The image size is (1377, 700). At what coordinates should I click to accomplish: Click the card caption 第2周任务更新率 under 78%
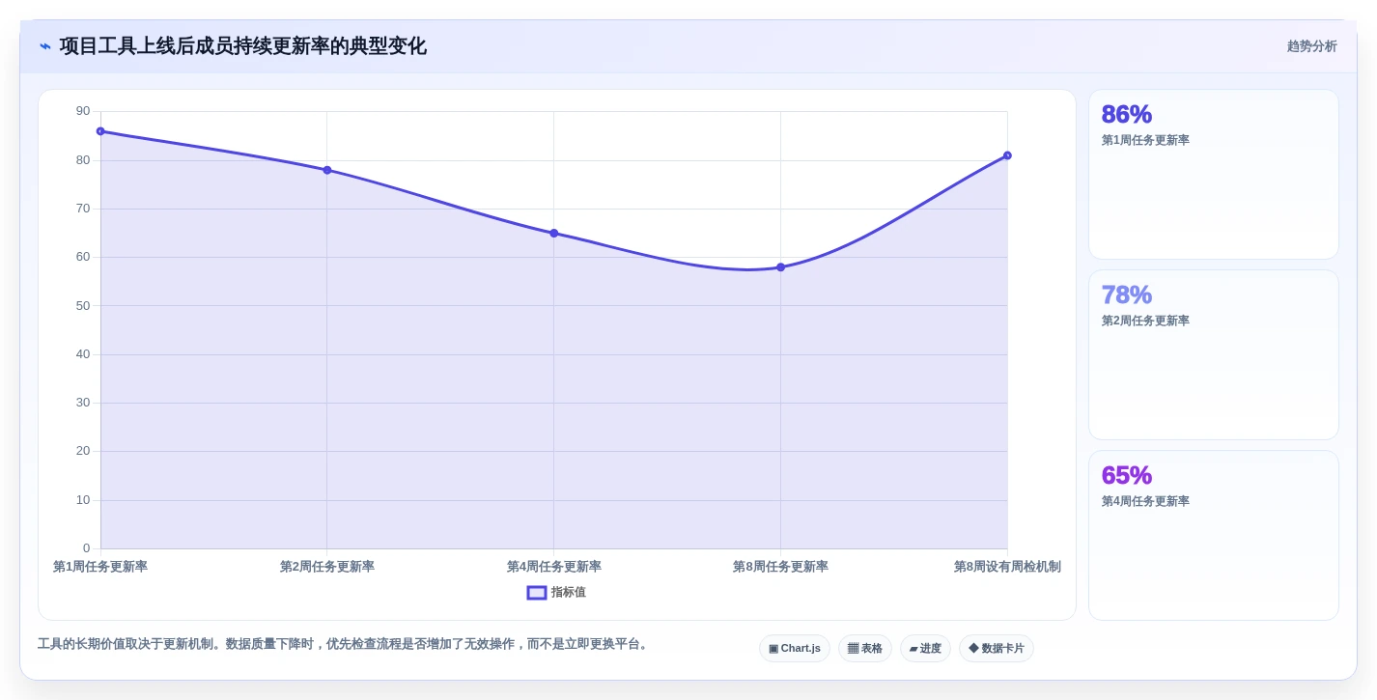point(1145,321)
